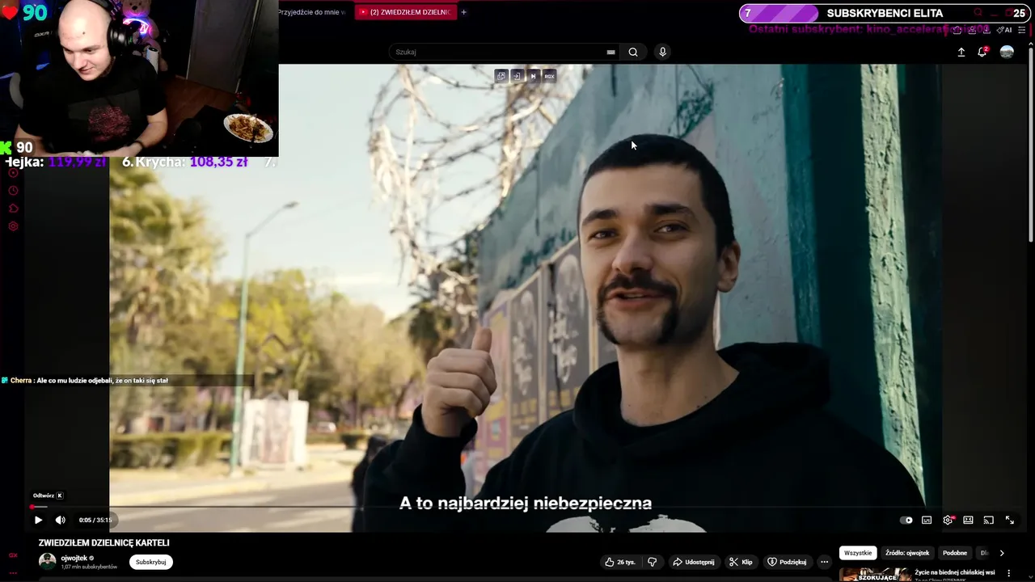Select the Wszystkie filter chip
This screenshot has width=1035, height=582.
[858, 553]
